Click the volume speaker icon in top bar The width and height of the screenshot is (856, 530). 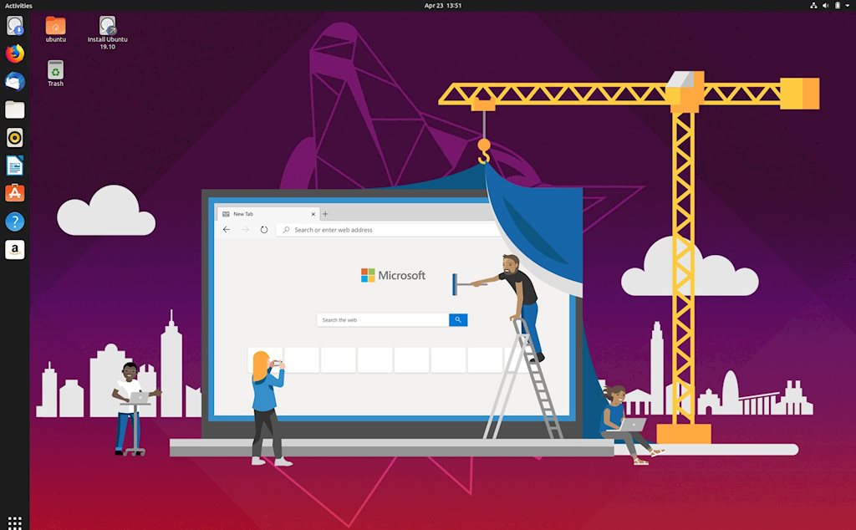[826, 5]
